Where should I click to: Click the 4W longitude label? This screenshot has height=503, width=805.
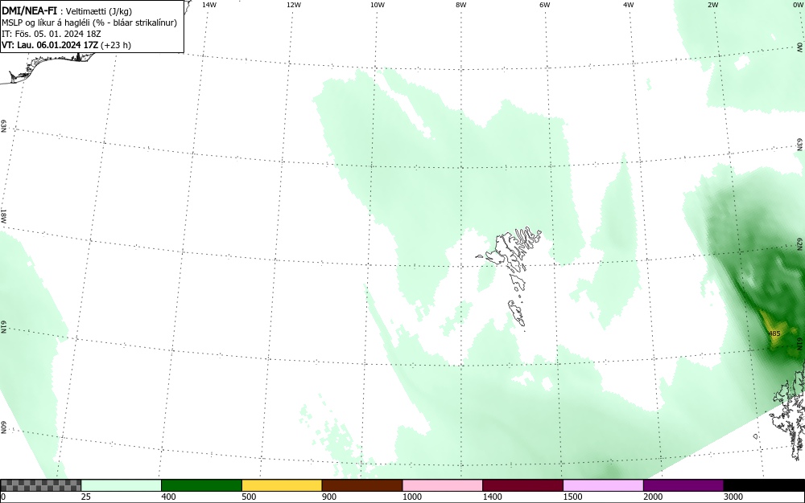(x=629, y=5)
